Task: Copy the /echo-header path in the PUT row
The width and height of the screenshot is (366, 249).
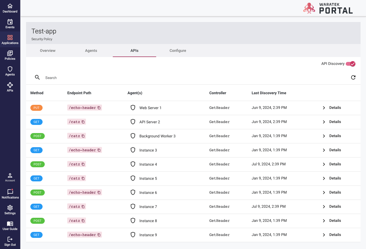Action: [99, 108]
